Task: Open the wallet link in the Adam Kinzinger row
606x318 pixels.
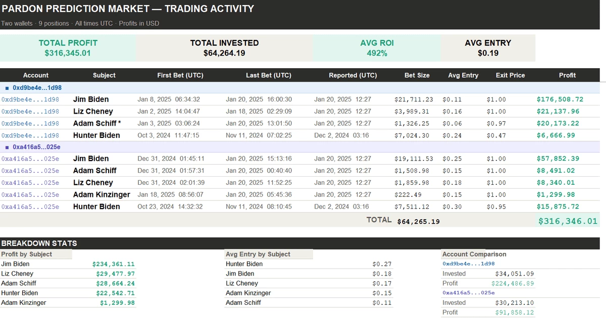Action: click(x=30, y=195)
